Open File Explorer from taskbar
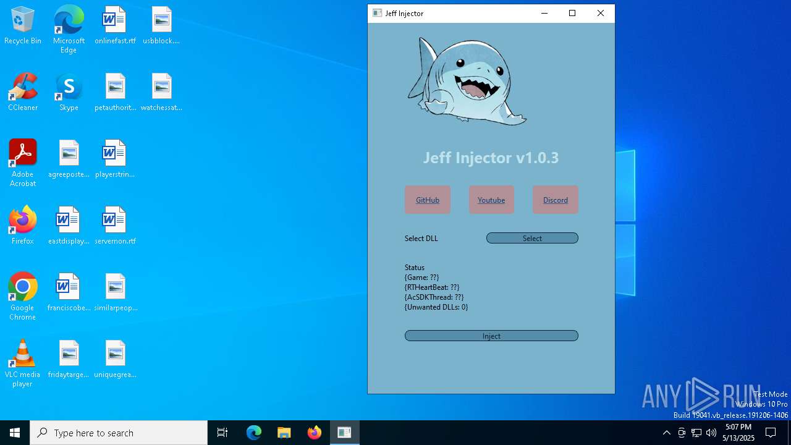This screenshot has width=791, height=445. click(284, 433)
